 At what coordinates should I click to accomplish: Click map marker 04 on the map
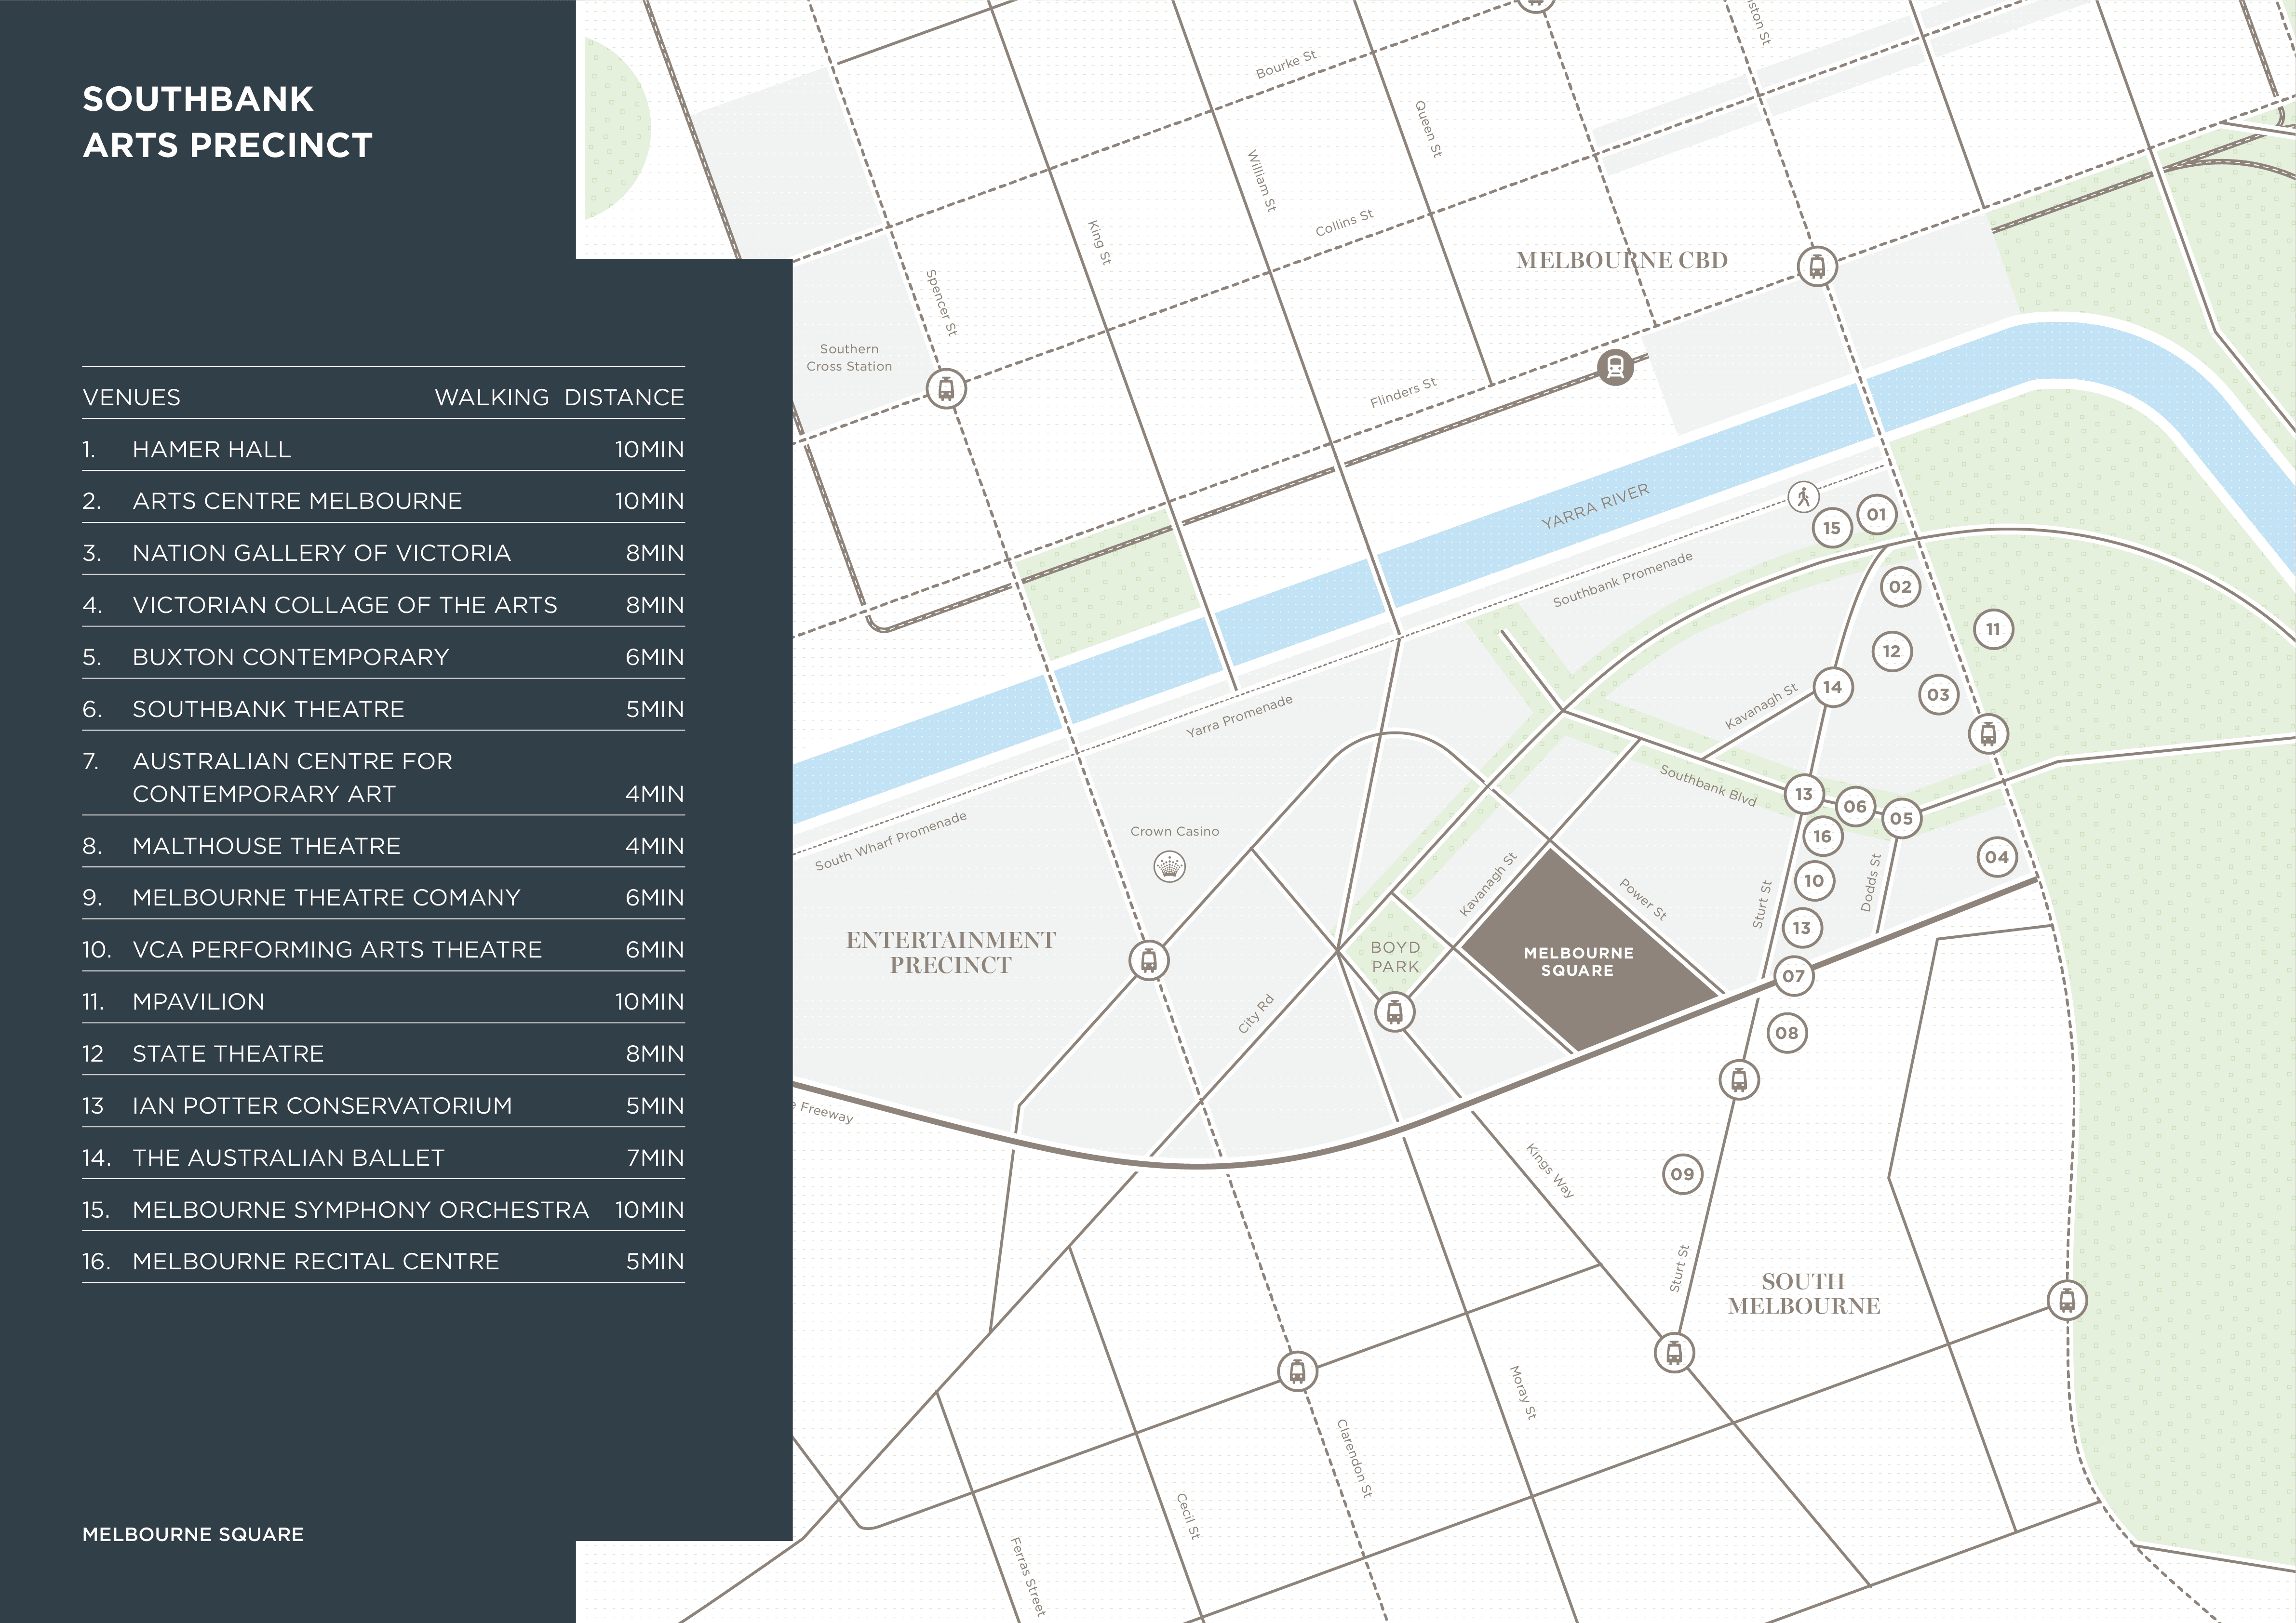pos(1996,856)
